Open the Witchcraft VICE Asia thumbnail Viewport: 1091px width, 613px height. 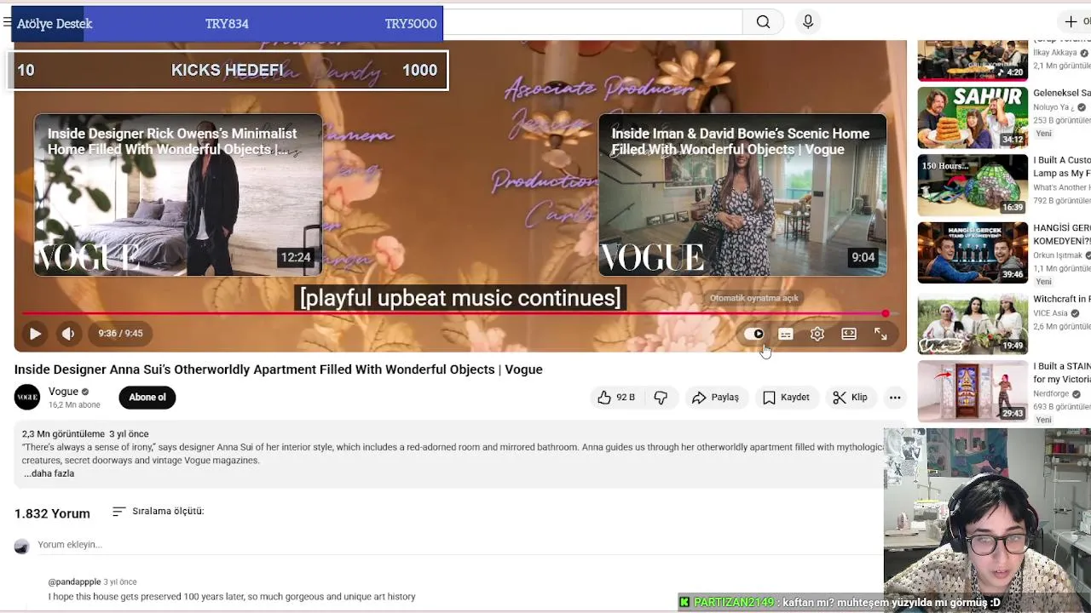[973, 324]
